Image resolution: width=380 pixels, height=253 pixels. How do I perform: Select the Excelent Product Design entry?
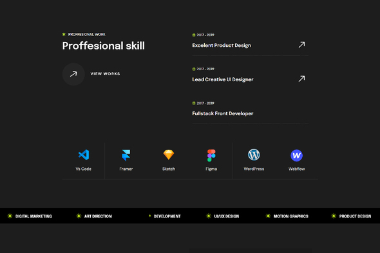222,45
